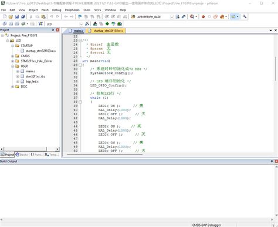
Task: Click the green Manage Run-Time Environment diamond
Action: point(107,24)
